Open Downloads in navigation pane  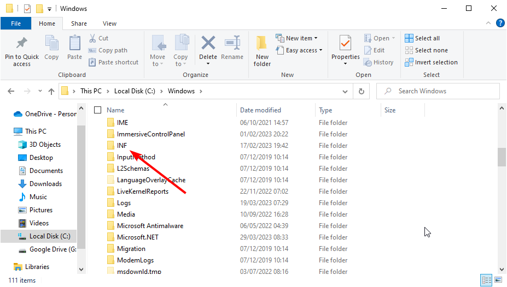pyautogui.click(x=40, y=184)
